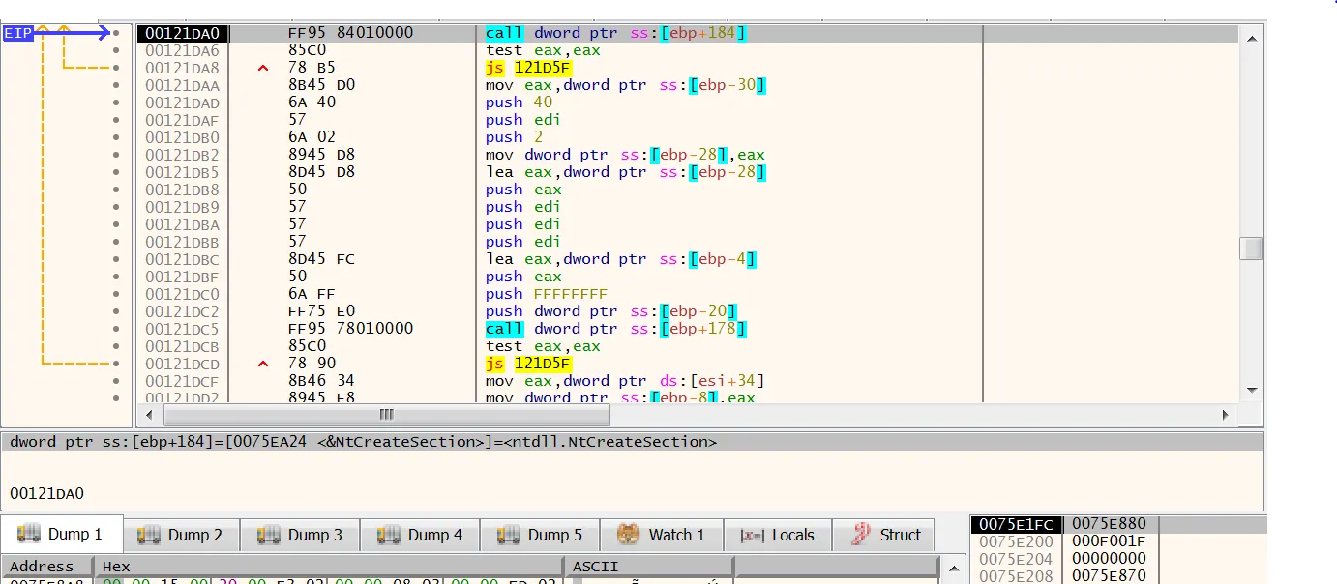Click red jump arrow at address 00121DA8
The image size is (1337, 584).
263,68
